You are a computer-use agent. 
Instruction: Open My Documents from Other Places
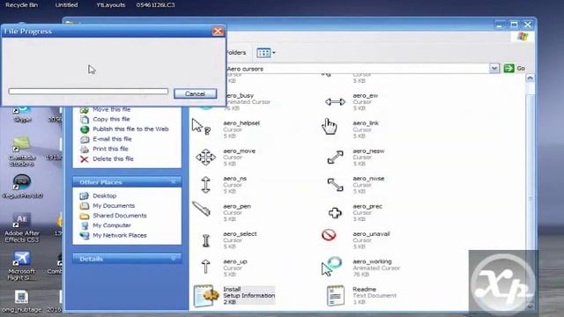(114, 205)
